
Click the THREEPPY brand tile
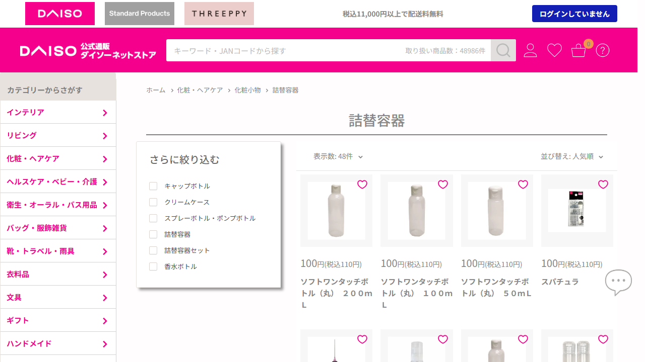(219, 14)
